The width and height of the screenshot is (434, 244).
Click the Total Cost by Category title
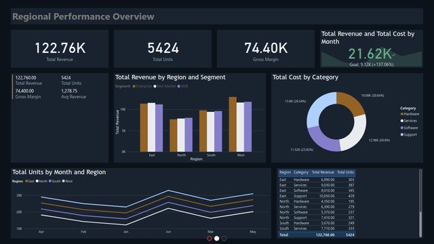pos(305,77)
